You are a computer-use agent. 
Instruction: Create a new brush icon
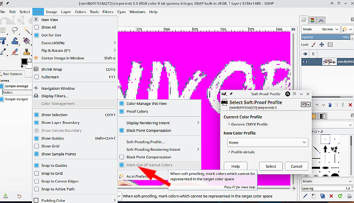(314, 196)
